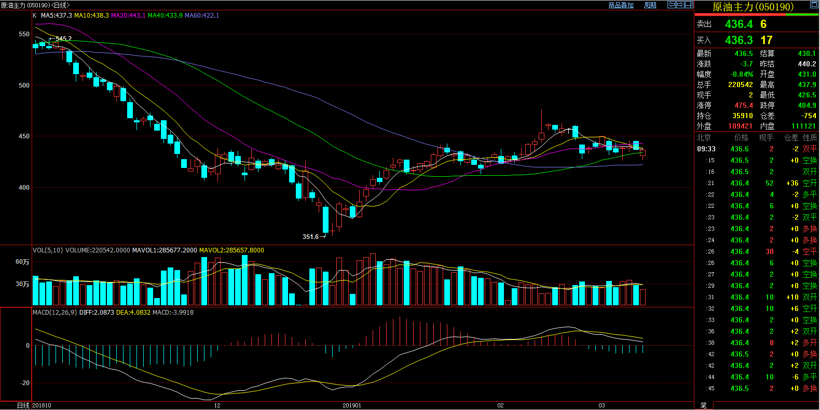Click the 最新 price value 436.5
The image size is (820, 410).
744,54
